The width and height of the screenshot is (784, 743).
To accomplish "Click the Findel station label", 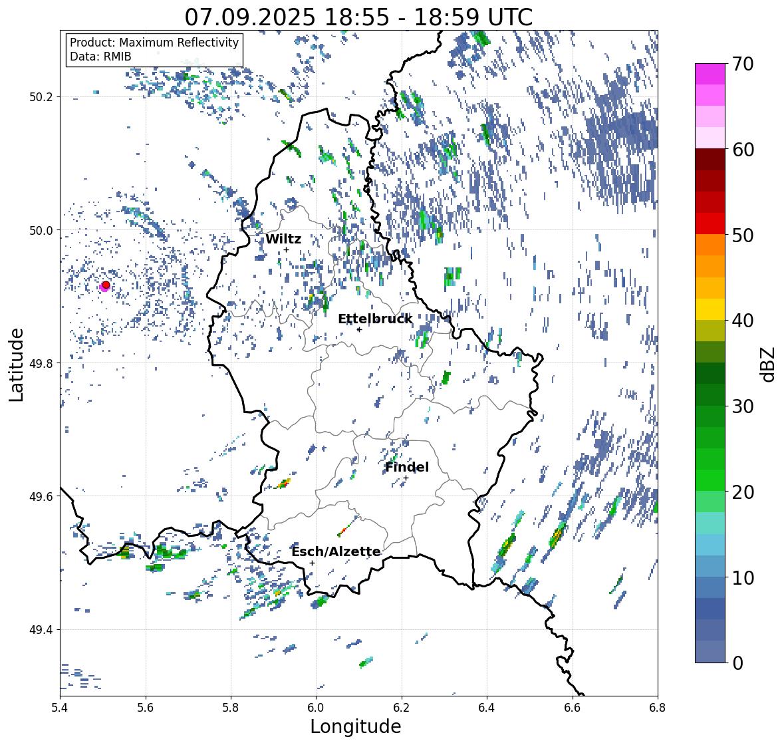I will pyautogui.click(x=407, y=467).
